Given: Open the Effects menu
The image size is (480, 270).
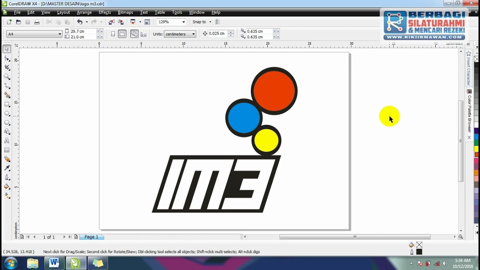Looking at the screenshot, I should (105, 12).
